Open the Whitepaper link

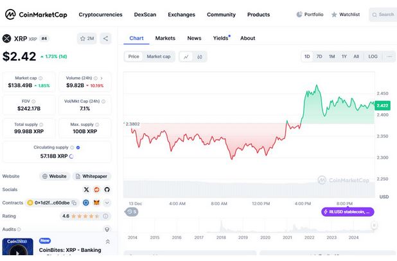click(91, 176)
